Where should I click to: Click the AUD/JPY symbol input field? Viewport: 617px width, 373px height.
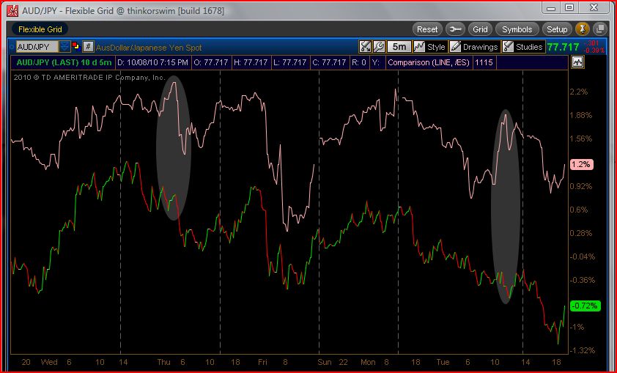click(x=37, y=47)
